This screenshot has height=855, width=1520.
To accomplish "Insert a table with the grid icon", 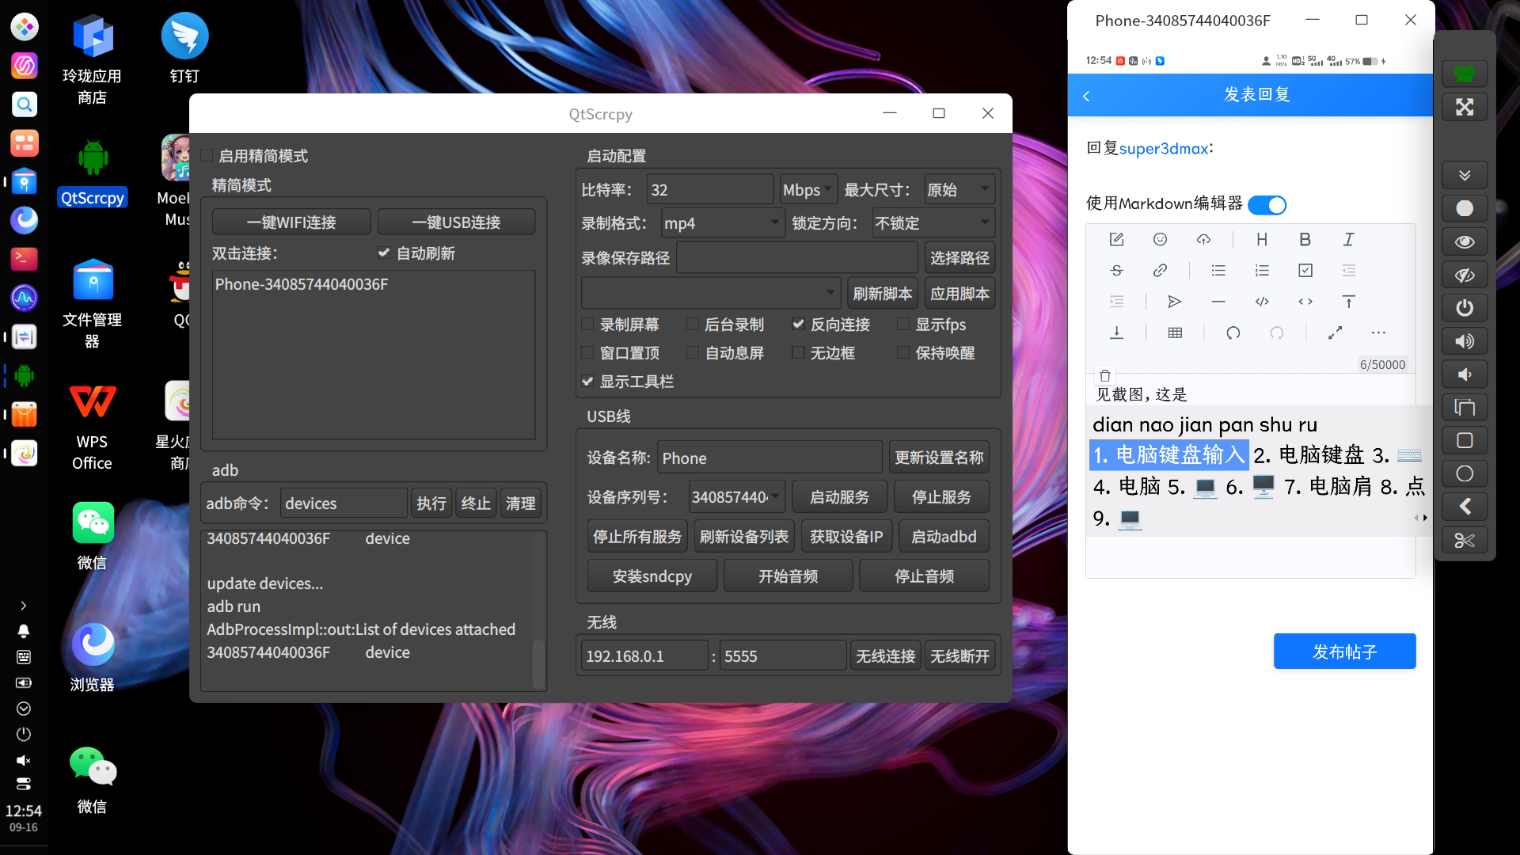I will [x=1175, y=332].
